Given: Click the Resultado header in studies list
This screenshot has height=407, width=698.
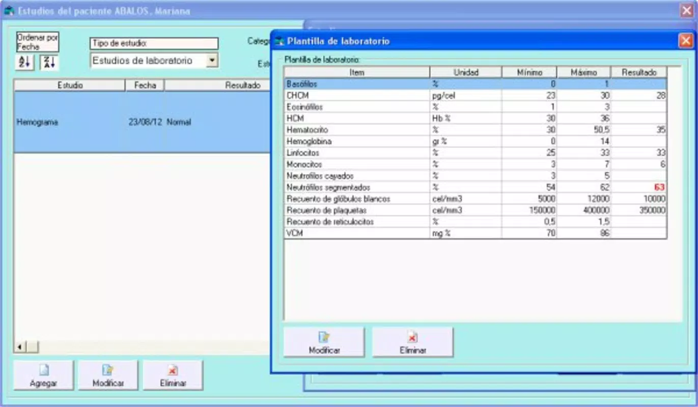Looking at the screenshot, I should [x=218, y=85].
